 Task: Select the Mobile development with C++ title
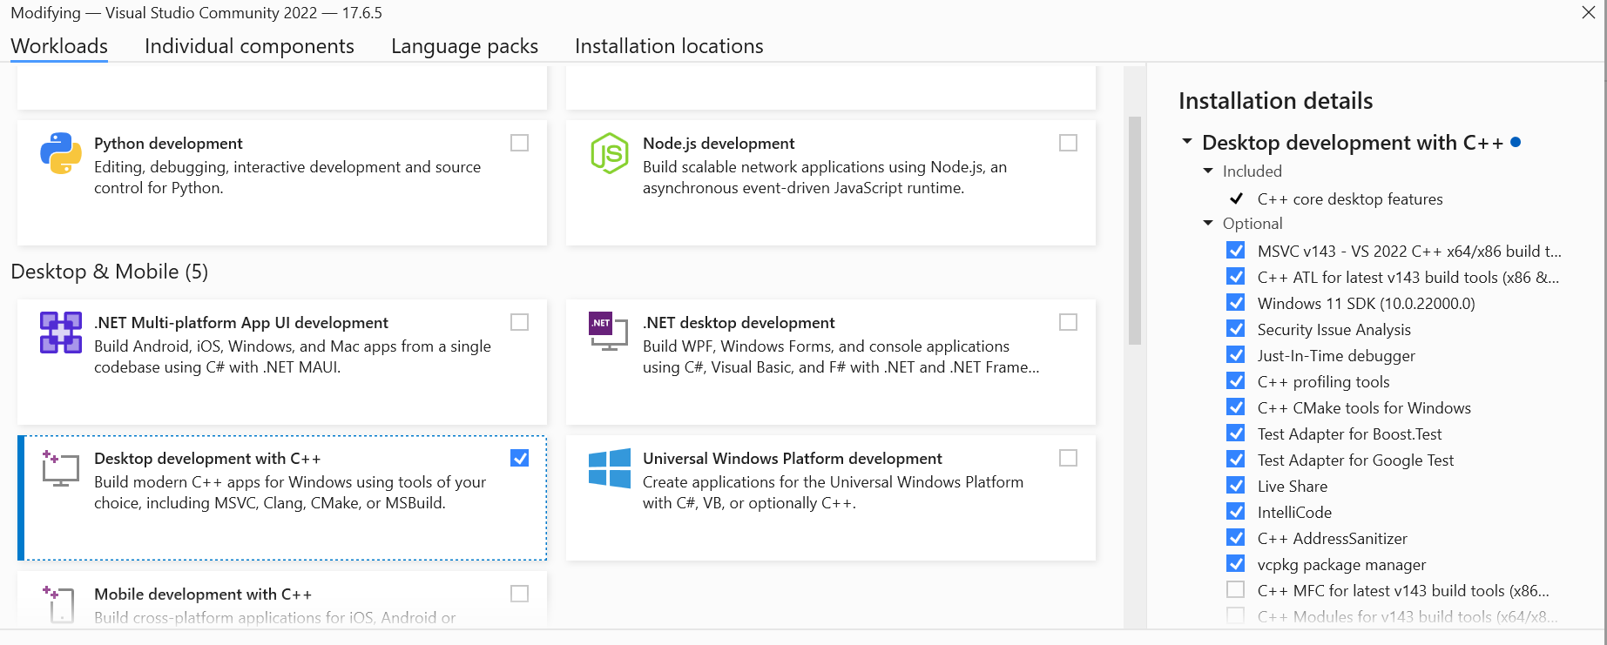point(203,594)
